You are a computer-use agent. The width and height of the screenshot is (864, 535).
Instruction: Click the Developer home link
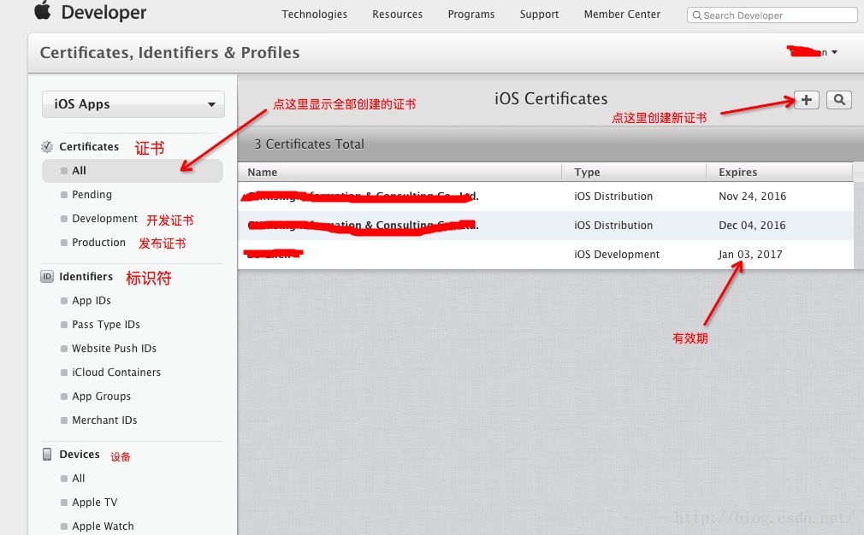pyautogui.click(x=104, y=12)
